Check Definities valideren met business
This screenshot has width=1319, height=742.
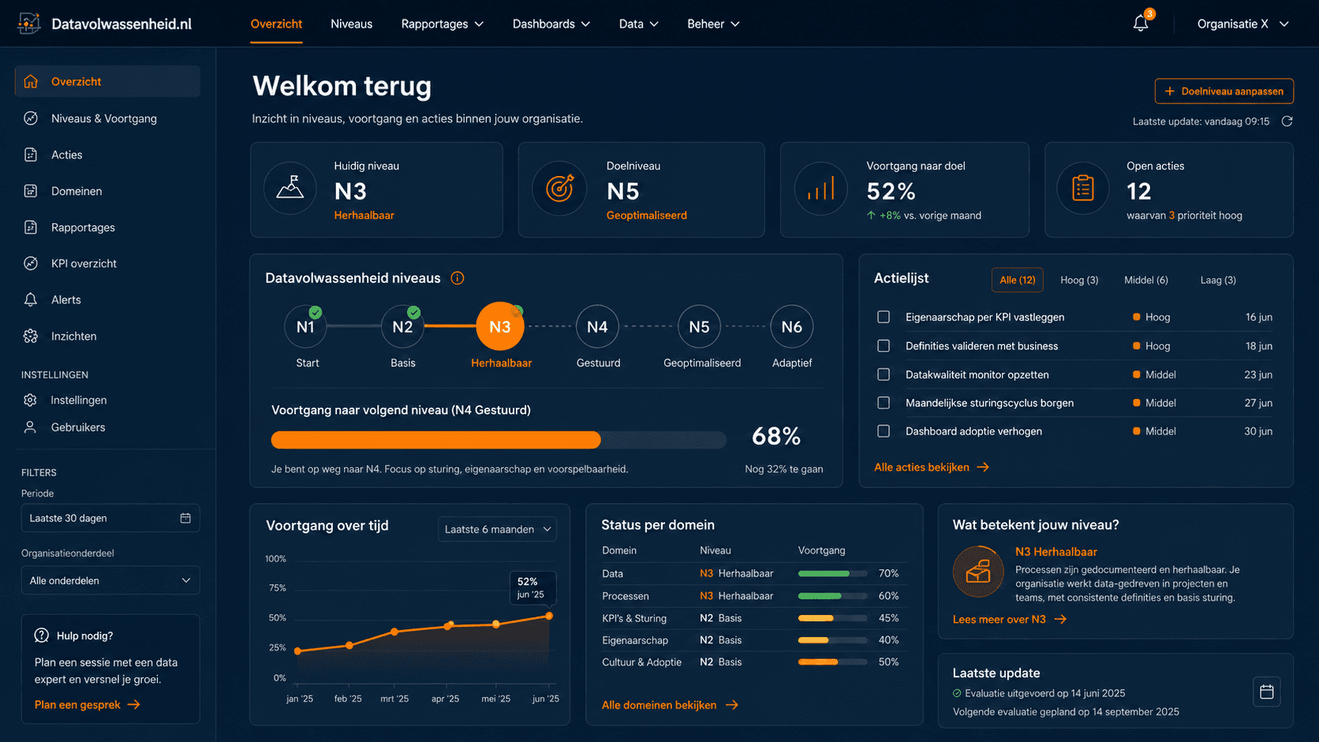pyautogui.click(x=884, y=346)
